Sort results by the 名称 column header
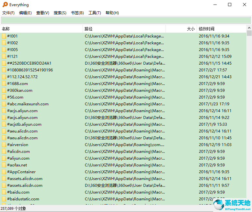This screenshot has width=252, height=212. tap(41, 29)
